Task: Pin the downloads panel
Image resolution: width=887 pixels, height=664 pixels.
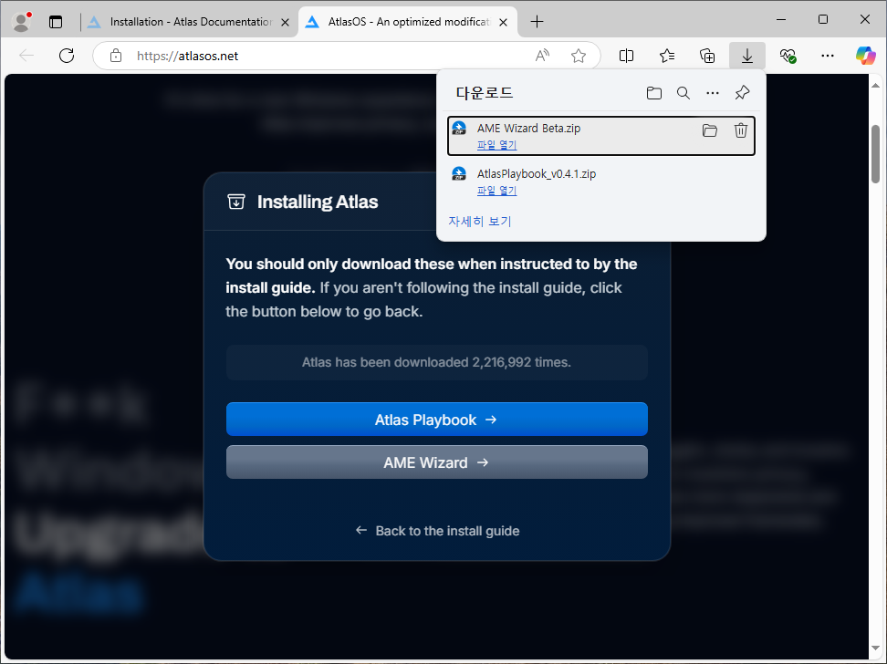Action: coord(742,93)
